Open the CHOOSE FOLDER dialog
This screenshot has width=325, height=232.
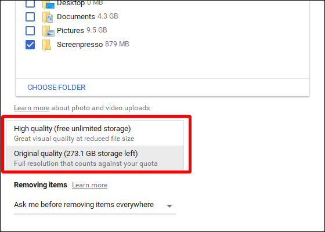coord(56,88)
